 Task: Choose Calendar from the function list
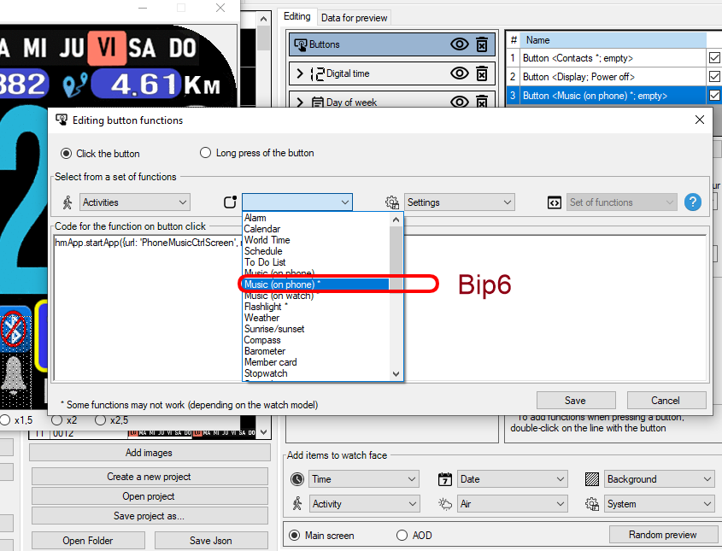point(262,229)
